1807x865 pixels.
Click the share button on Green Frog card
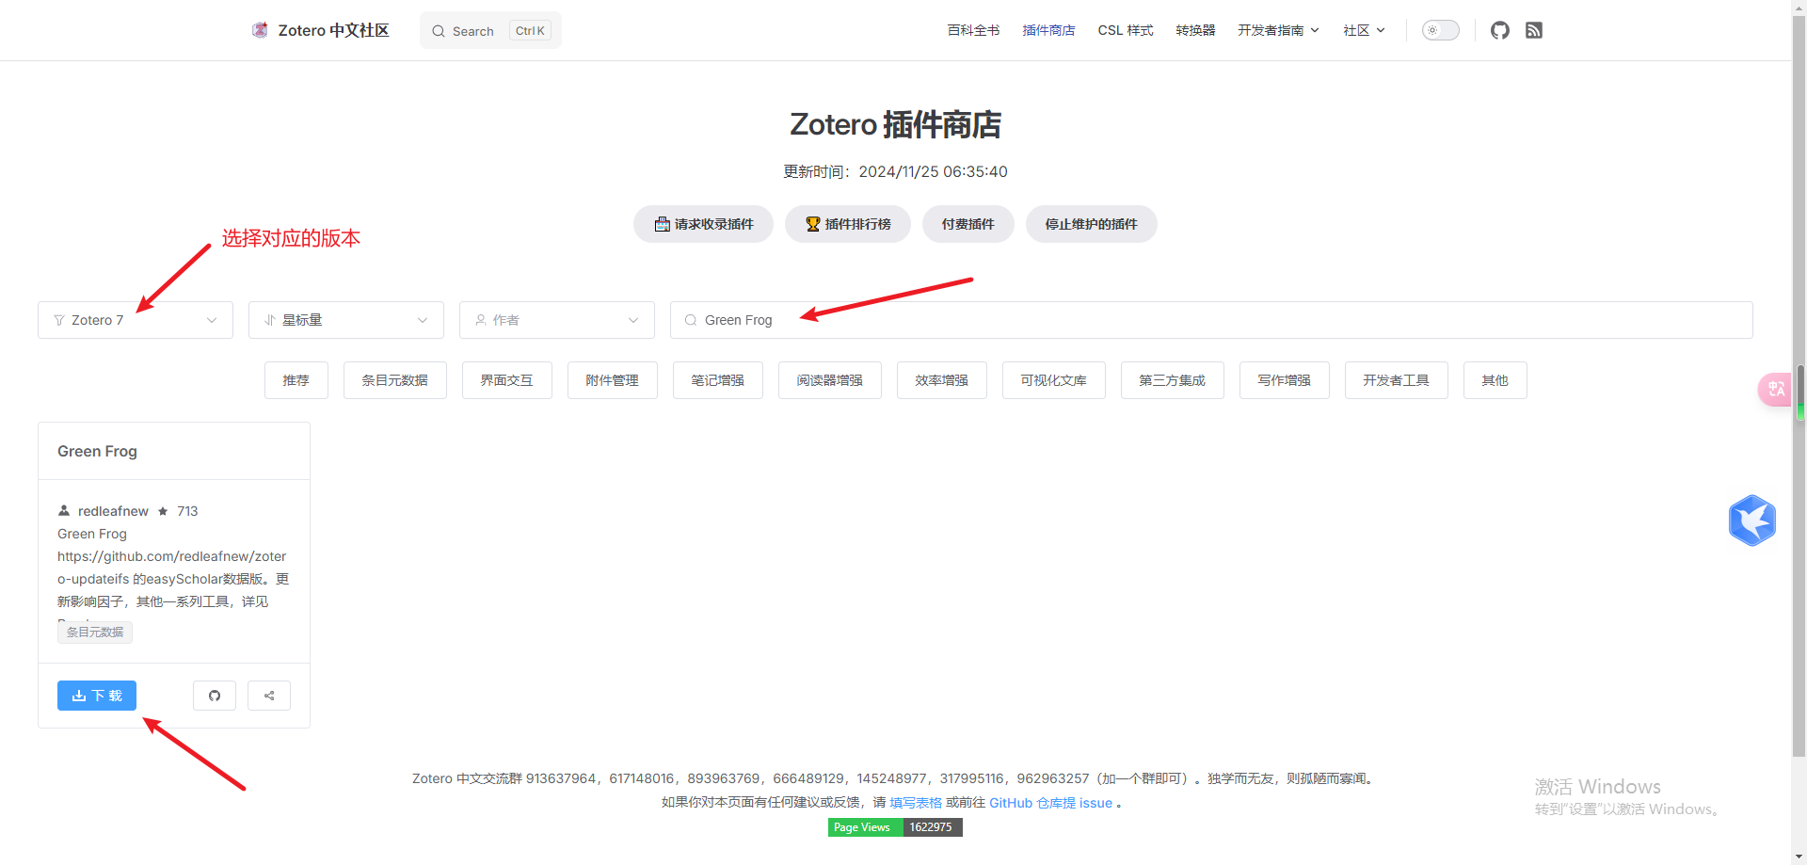tap(269, 696)
